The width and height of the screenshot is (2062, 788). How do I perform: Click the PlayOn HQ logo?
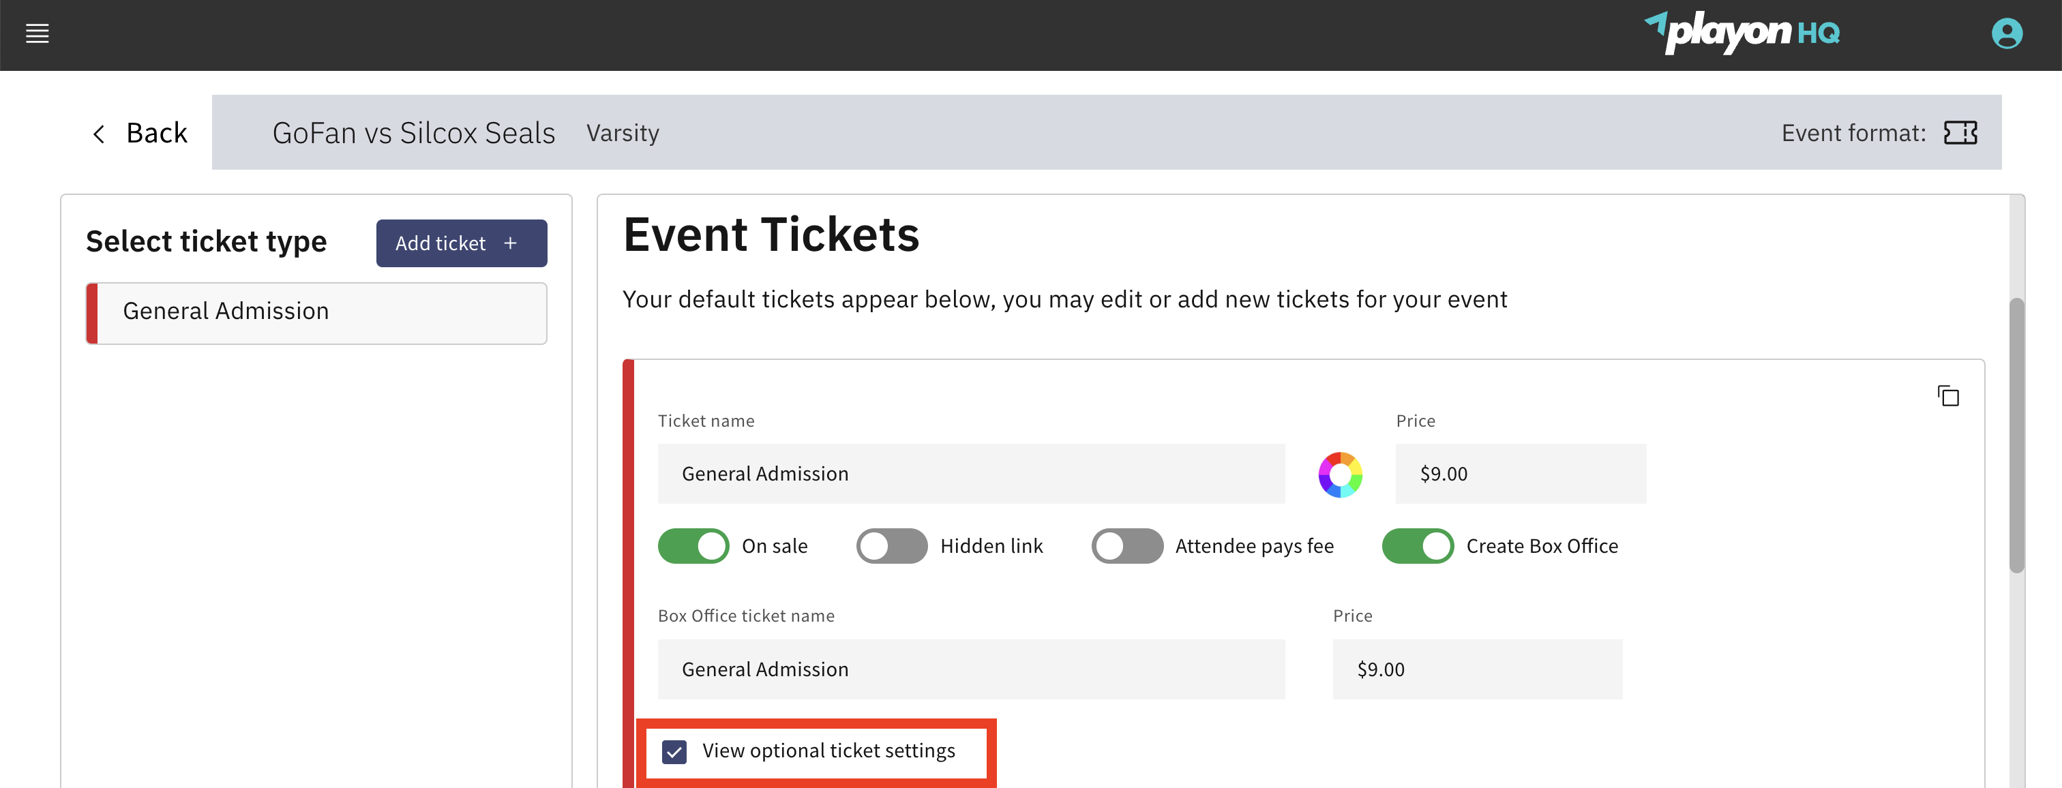[1744, 33]
